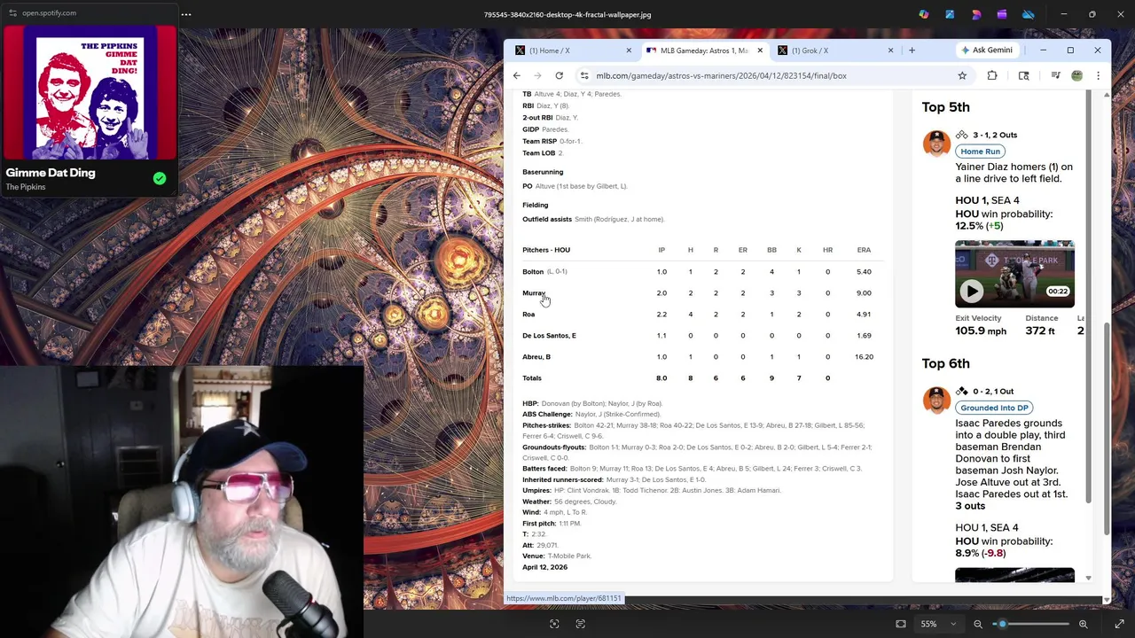Click the ERA column header
Screen dimensions: 1135x638
click(x=864, y=250)
